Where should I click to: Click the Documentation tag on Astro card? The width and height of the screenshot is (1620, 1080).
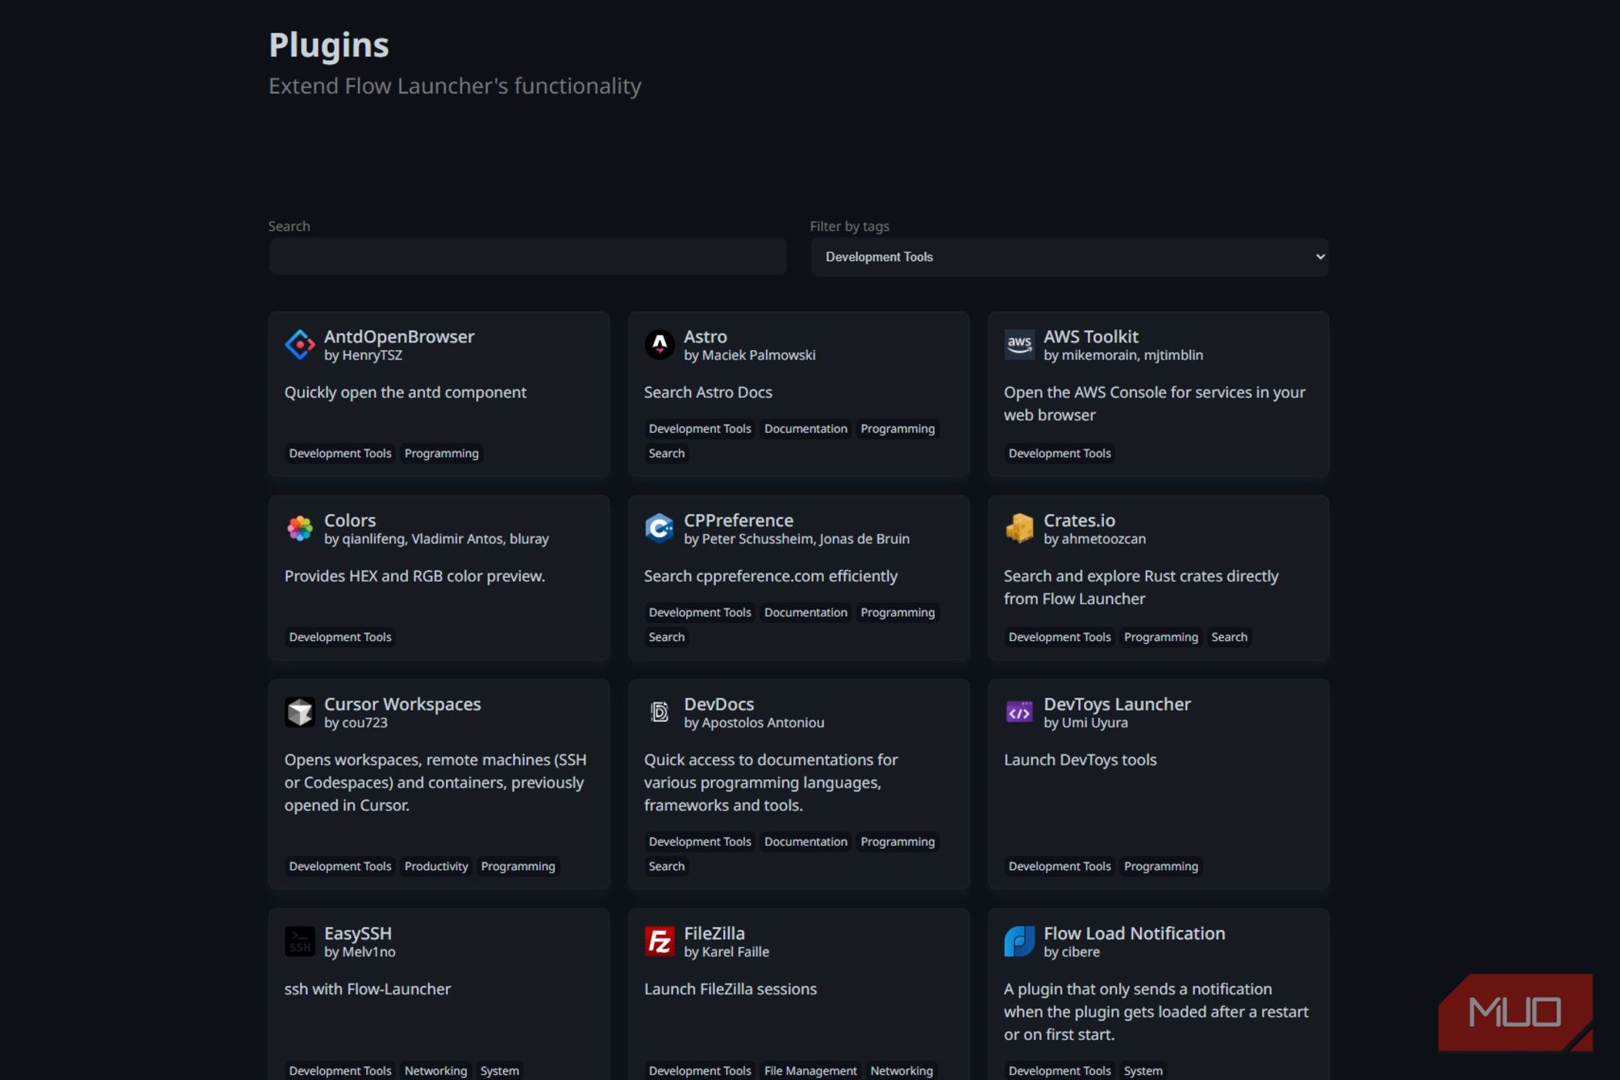(x=805, y=429)
